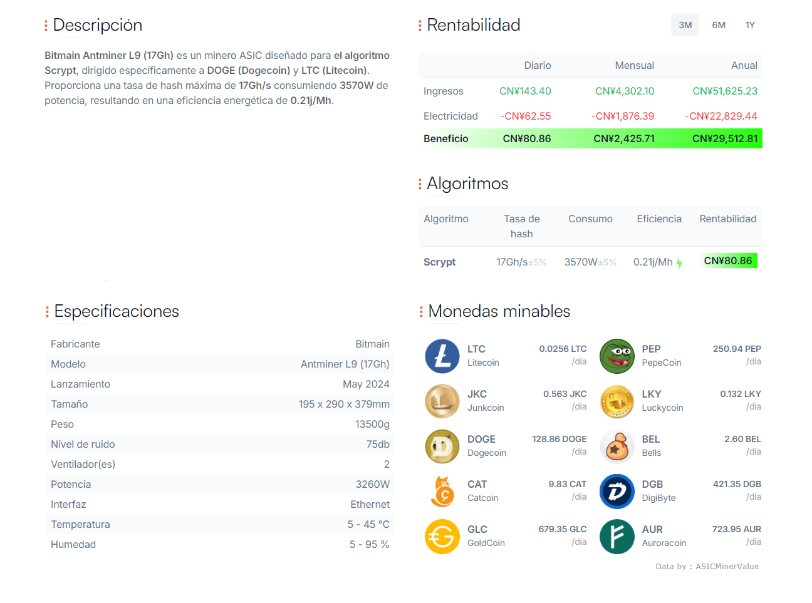Click the Mensual column header
812x603 pixels.
[634, 65]
